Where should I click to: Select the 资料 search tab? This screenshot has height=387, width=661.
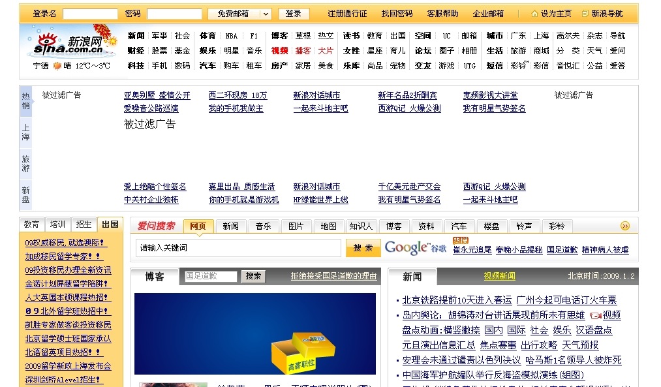426,226
